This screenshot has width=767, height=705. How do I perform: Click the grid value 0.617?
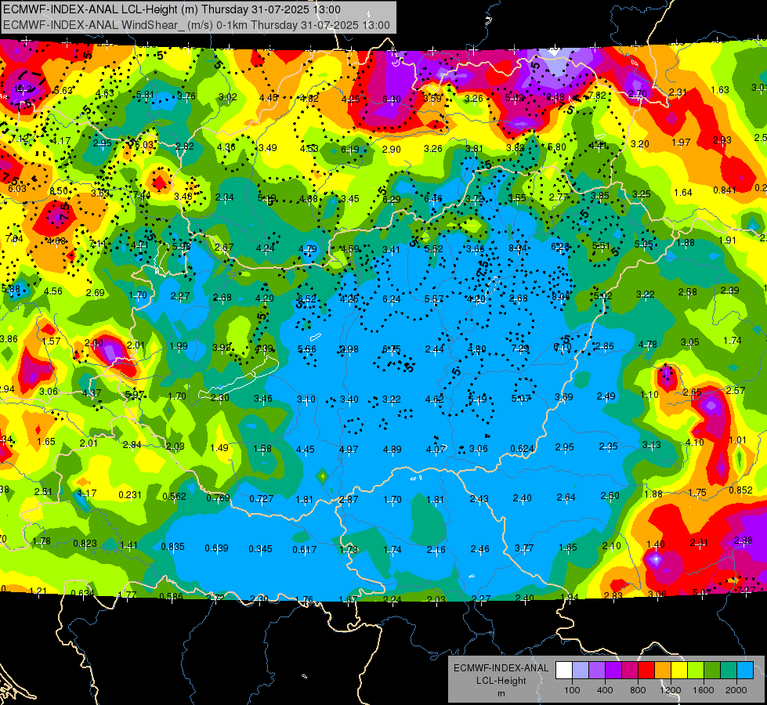[304, 549]
